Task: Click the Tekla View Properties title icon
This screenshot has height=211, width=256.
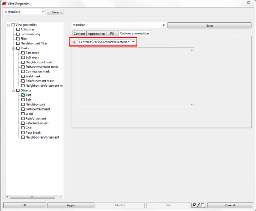Action: (x=5, y=4)
